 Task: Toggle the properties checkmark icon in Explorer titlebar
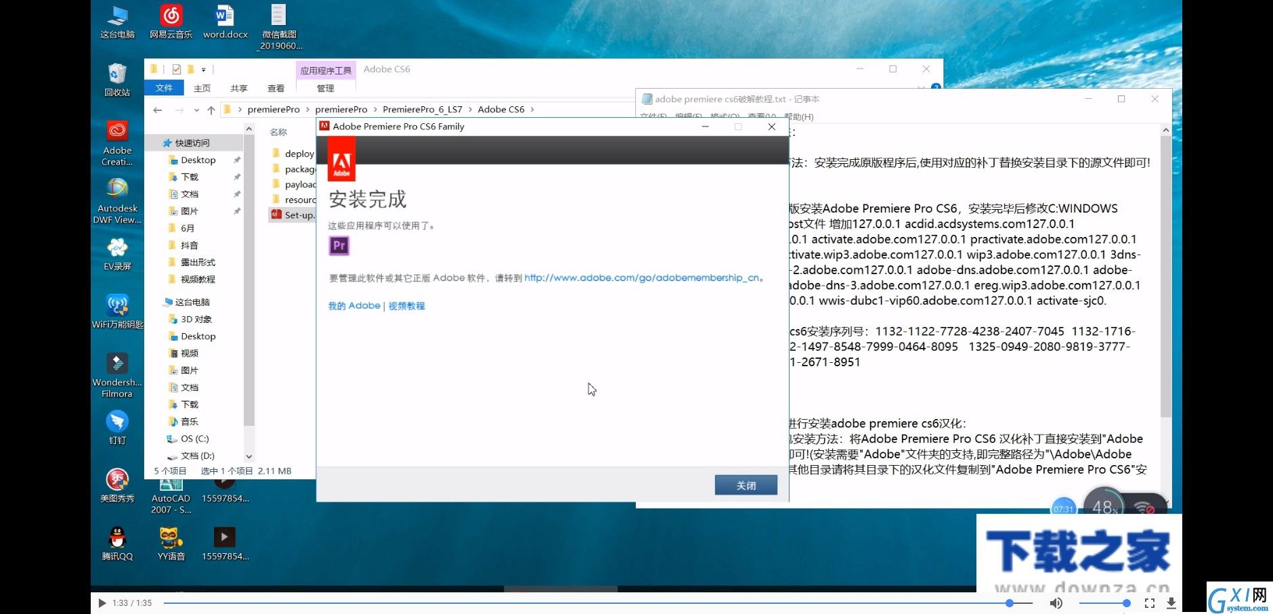[x=176, y=69]
